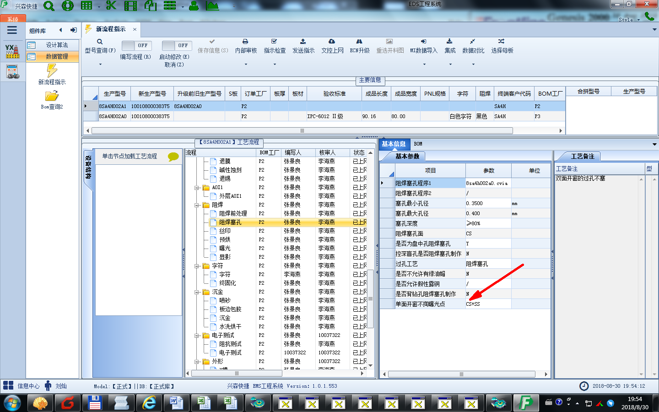
Task: Close the 新流程指示 tab
Action: tap(135, 29)
